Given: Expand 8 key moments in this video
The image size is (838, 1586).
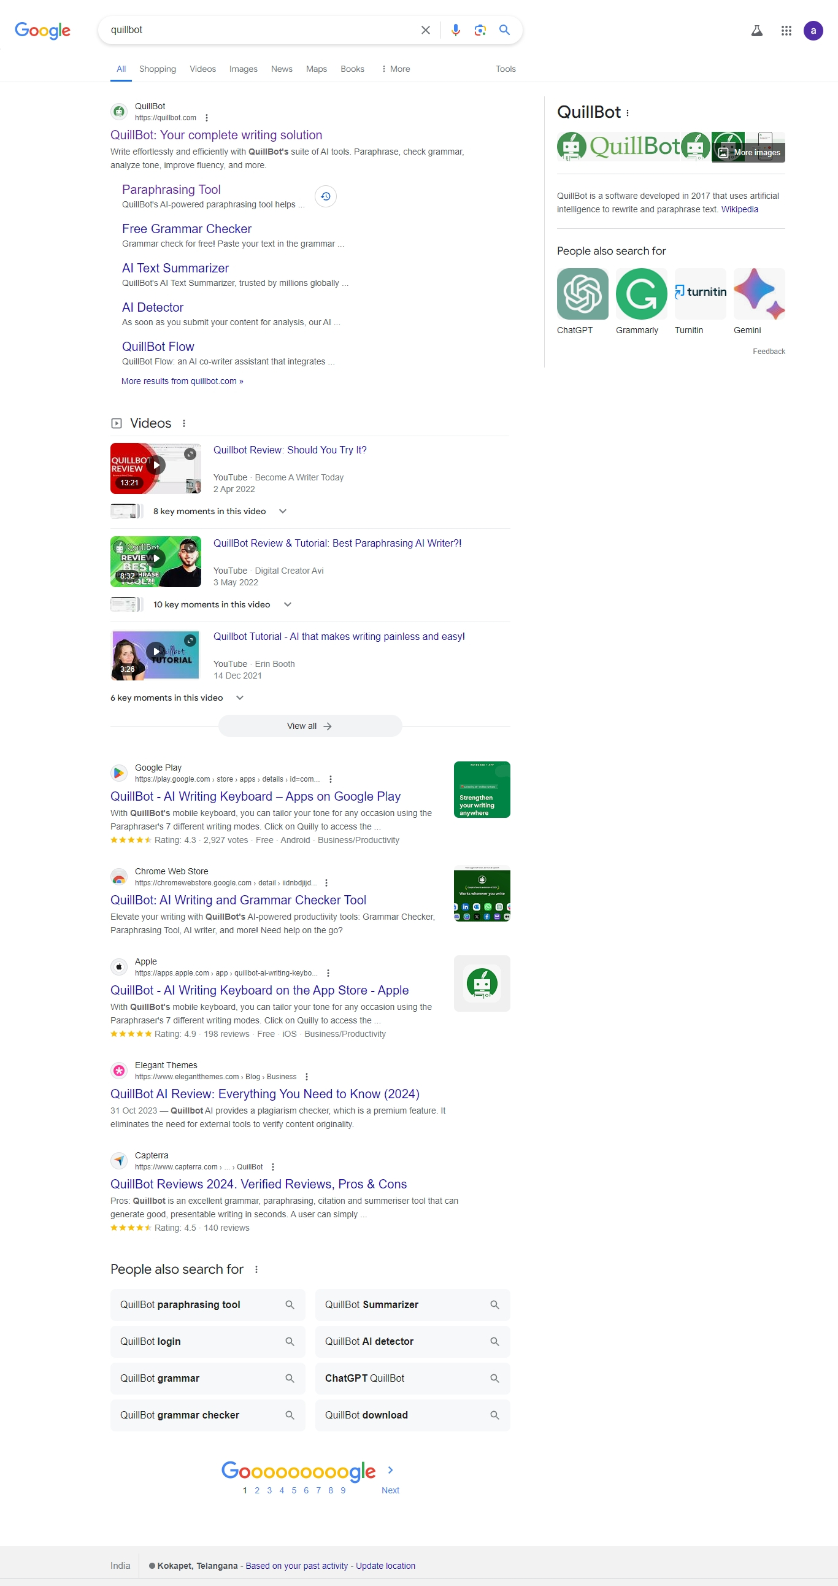Looking at the screenshot, I should coord(283,512).
